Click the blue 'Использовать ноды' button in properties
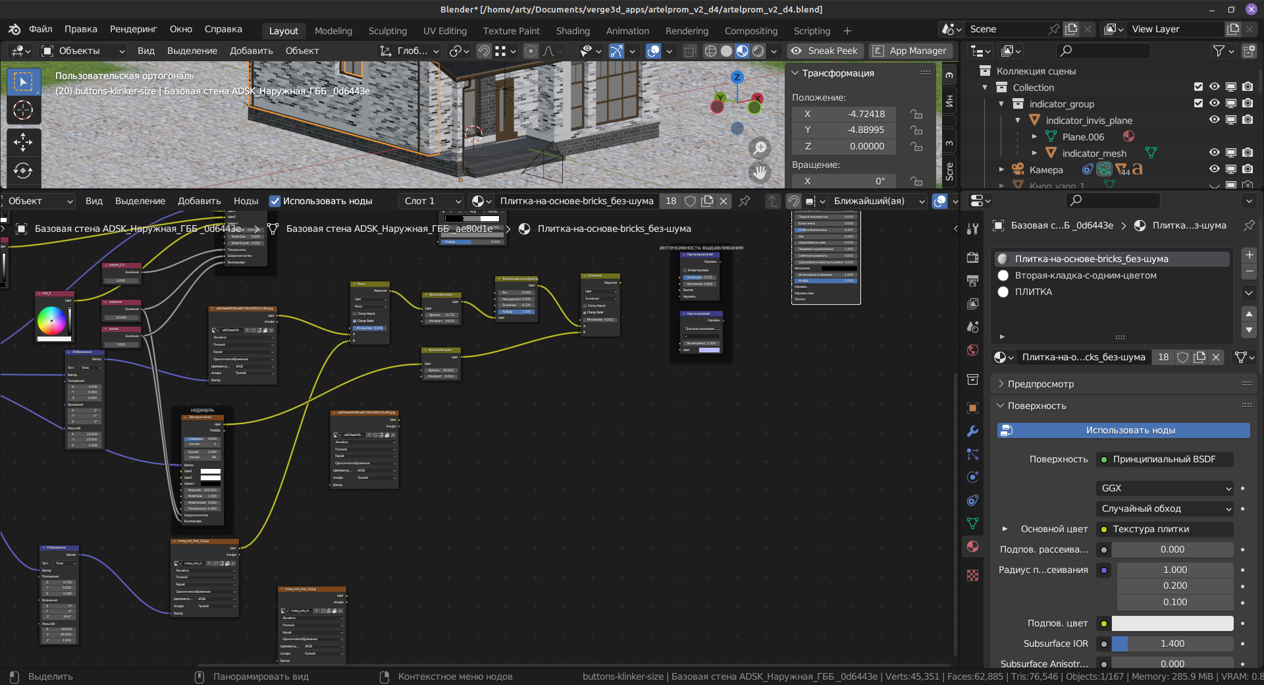The image size is (1264, 685). (1124, 430)
